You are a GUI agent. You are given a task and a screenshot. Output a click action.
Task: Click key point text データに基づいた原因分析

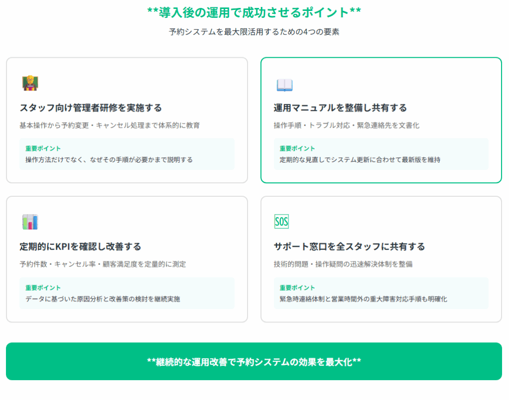[x=102, y=299]
